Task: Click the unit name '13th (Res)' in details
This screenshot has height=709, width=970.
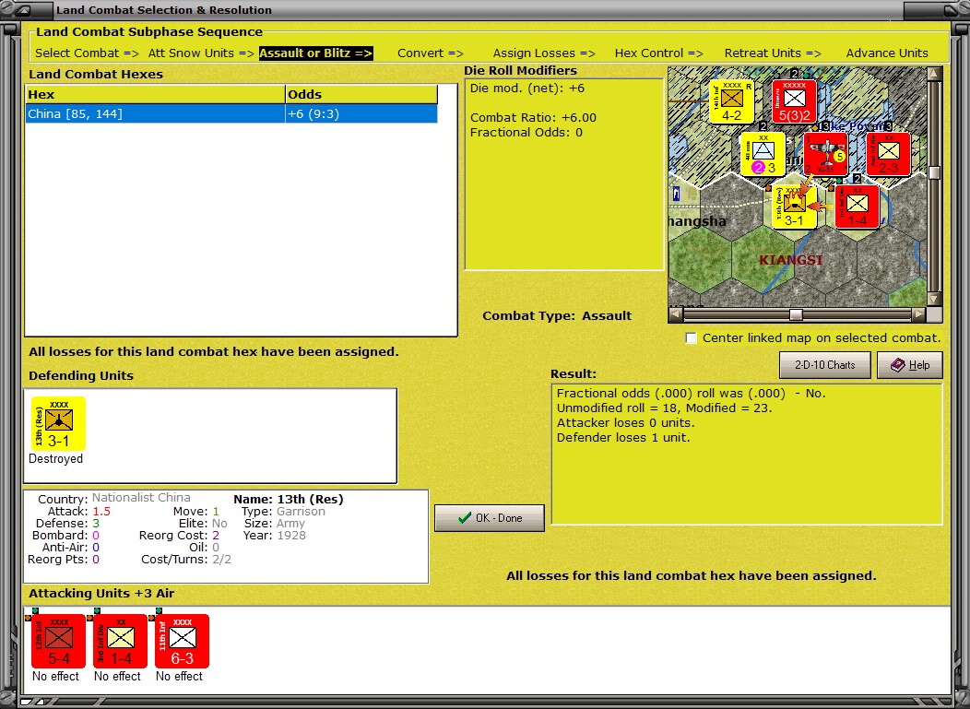Action: pos(310,500)
